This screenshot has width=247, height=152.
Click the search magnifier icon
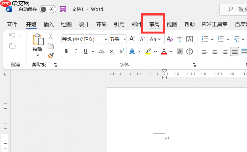(x=230, y=9)
